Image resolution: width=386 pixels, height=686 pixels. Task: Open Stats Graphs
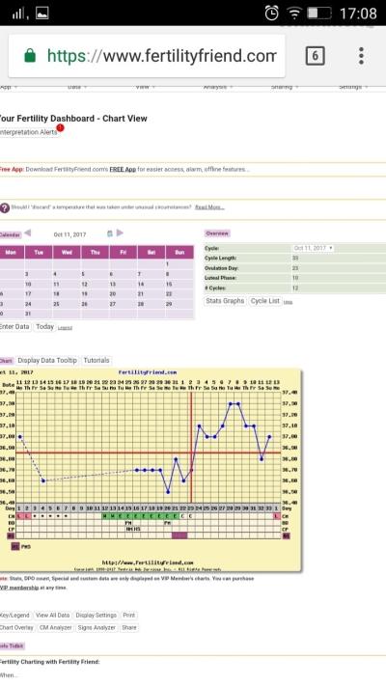click(225, 301)
